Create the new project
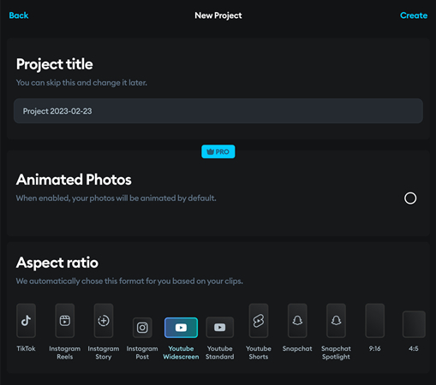 (414, 15)
